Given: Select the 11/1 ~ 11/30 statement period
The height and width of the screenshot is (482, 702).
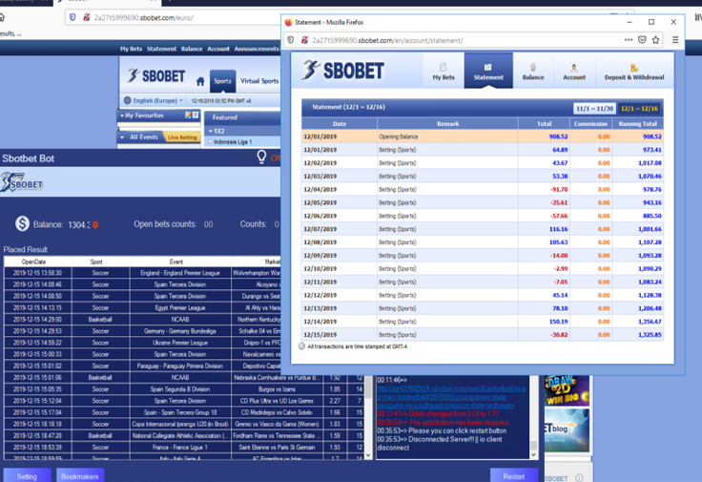Looking at the screenshot, I should [594, 109].
